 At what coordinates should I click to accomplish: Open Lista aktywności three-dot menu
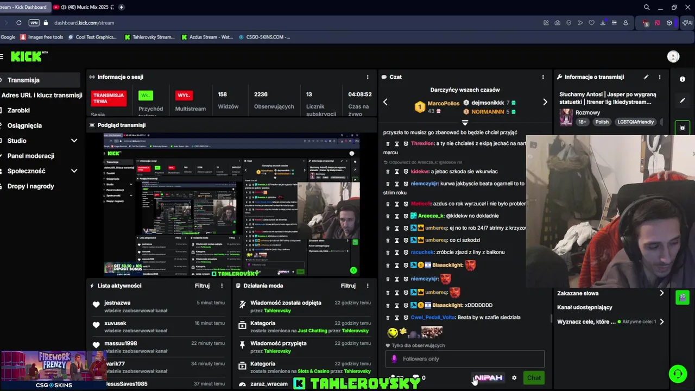tap(222, 286)
